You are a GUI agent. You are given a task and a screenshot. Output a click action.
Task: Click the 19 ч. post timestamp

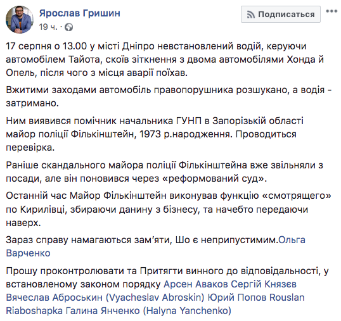pos(48,27)
